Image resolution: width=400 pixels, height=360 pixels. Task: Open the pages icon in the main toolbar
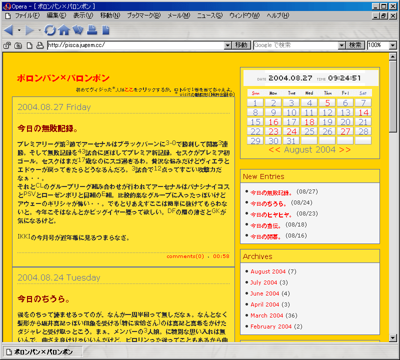pyautogui.click(x=78, y=30)
